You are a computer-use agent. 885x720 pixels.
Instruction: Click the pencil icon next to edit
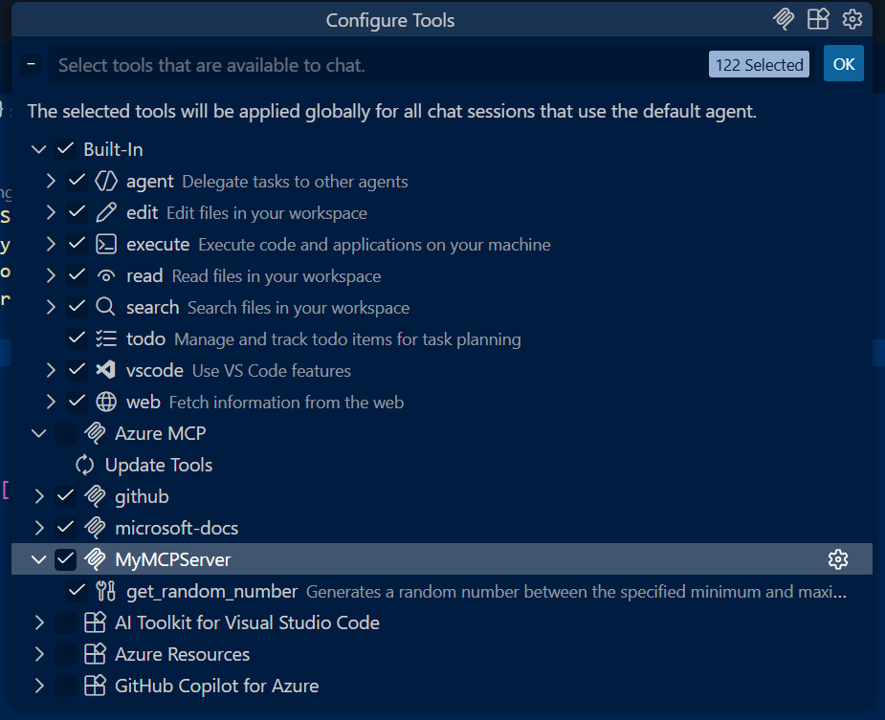(x=105, y=211)
